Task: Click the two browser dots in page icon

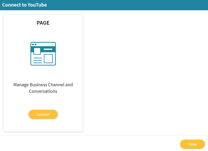Action: [x=34, y=44]
